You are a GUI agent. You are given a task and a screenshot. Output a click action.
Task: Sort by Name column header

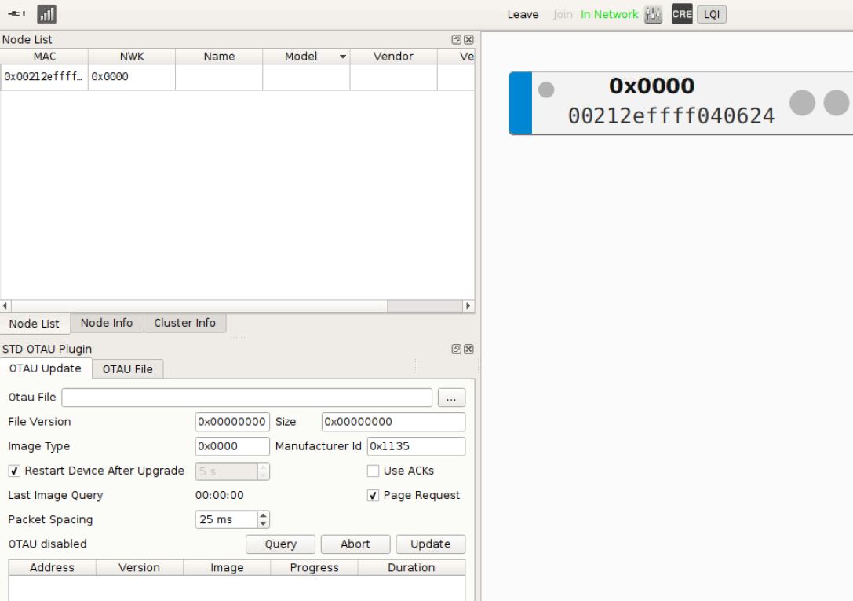[x=219, y=57]
